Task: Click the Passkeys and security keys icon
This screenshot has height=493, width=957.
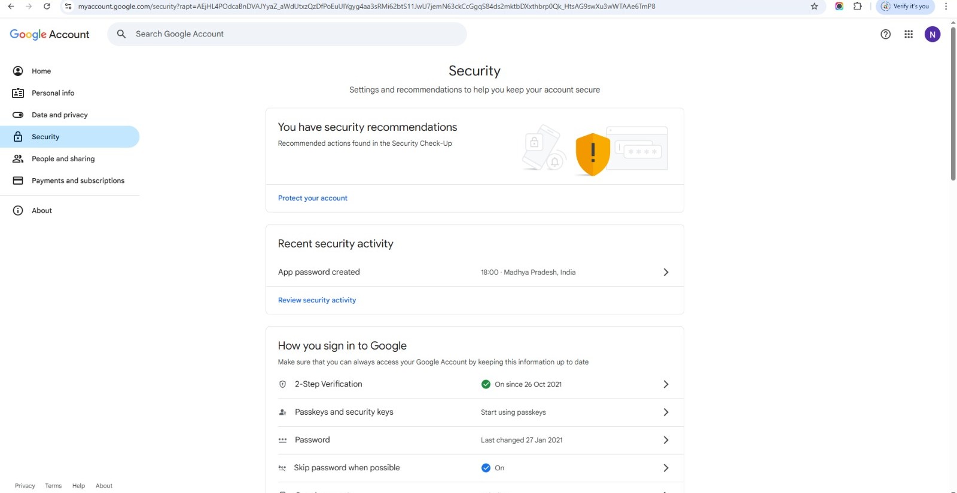Action: tap(283, 412)
